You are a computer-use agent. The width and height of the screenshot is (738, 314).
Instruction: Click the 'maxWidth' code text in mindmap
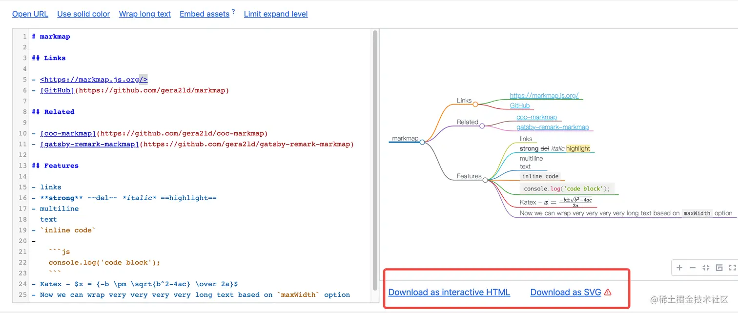(x=697, y=213)
